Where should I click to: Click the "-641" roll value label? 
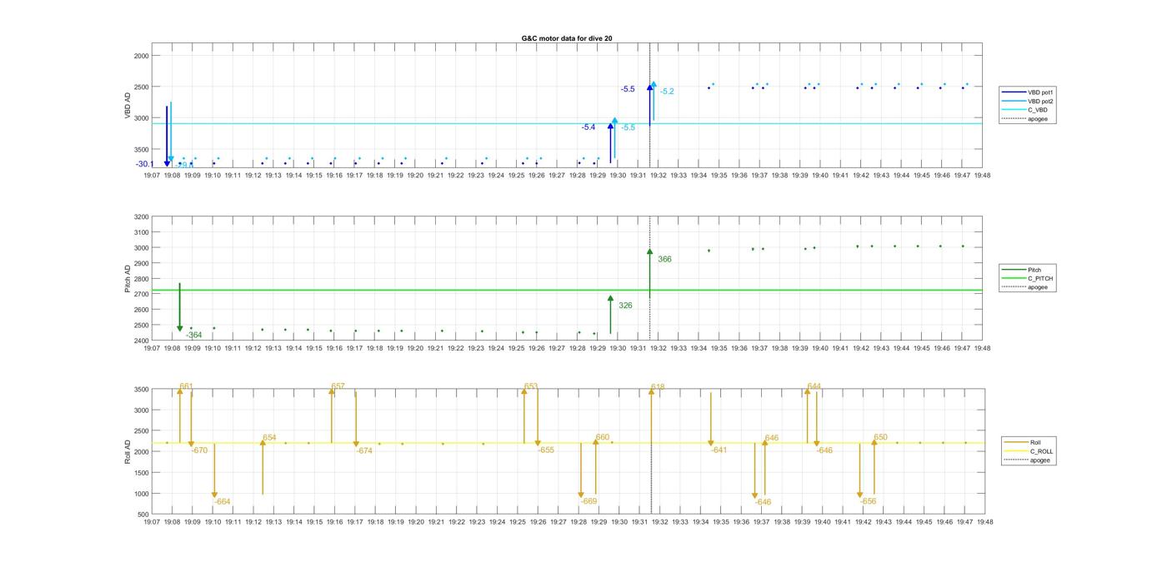[x=719, y=450]
